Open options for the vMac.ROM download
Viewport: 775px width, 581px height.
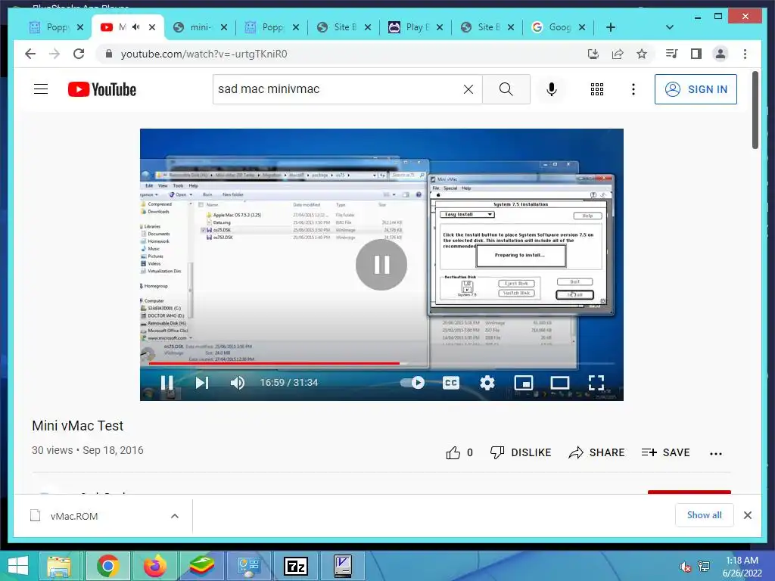click(175, 516)
